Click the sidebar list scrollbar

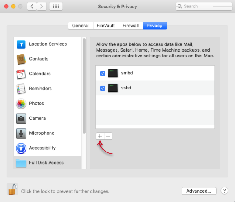pyautogui.click(x=84, y=86)
